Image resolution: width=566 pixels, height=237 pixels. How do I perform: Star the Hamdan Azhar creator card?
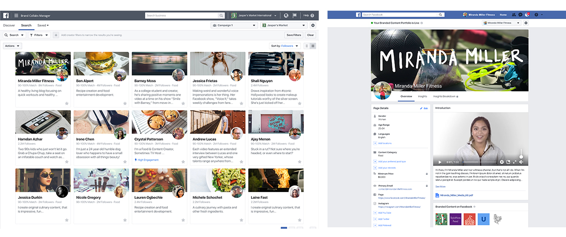[x=67, y=162]
